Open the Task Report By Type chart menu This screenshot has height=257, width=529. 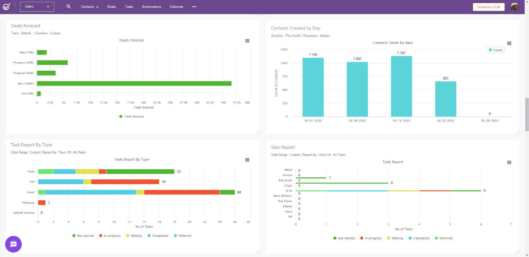click(x=248, y=160)
